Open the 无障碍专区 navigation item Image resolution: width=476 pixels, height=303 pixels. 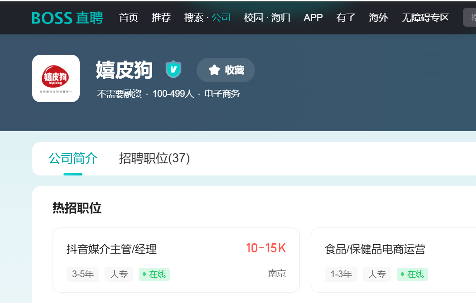(x=425, y=18)
